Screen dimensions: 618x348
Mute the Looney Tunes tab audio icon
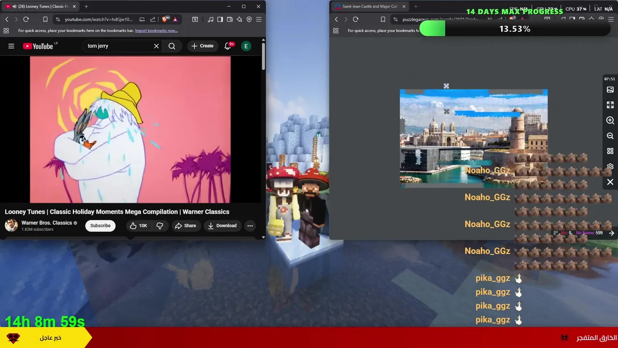pyautogui.click(x=14, y=6)
